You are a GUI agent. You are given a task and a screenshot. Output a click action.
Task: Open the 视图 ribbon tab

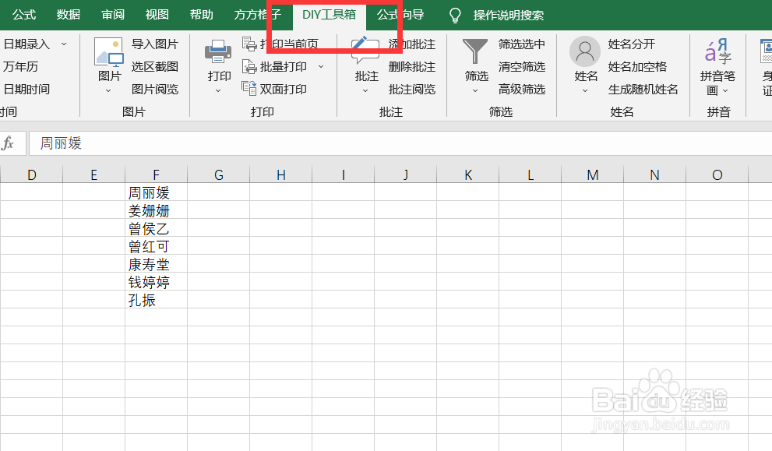[x=157, y=15]
